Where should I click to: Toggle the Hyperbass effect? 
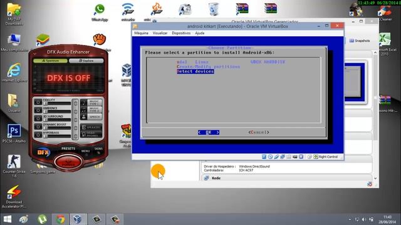pyautogui.click(x=38, y=135)
